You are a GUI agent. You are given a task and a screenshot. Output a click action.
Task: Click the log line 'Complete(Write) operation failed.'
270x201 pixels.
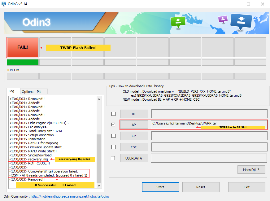point(44,171)
